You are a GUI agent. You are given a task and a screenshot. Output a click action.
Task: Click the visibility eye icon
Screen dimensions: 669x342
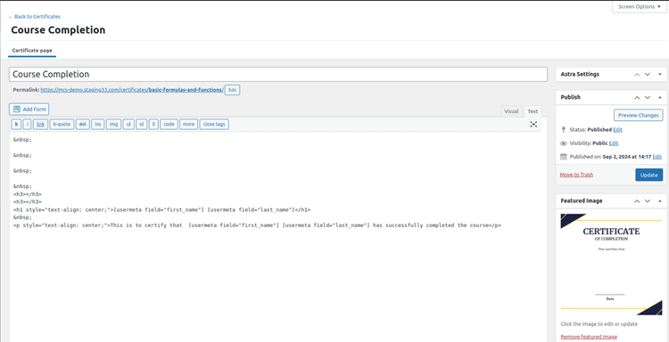pos(563,143)
